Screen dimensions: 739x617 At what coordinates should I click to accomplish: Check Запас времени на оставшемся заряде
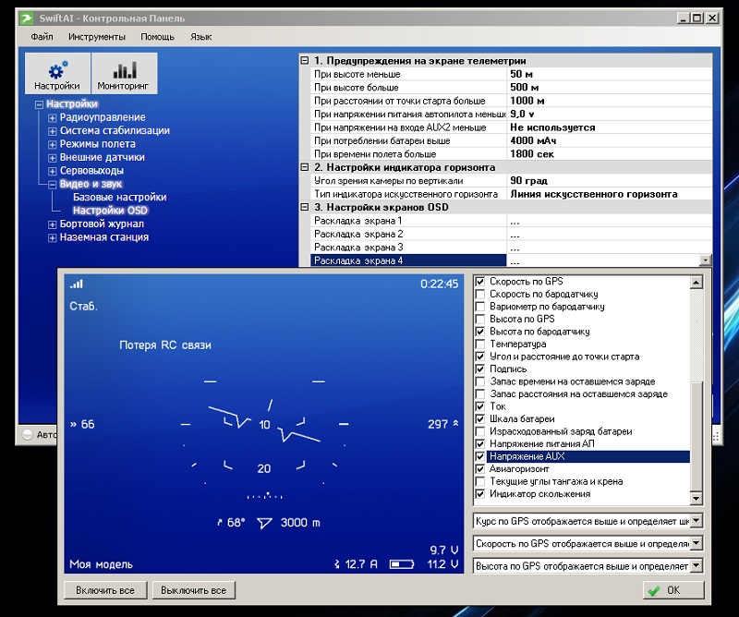pyautogui.click(x=480, y=381)
